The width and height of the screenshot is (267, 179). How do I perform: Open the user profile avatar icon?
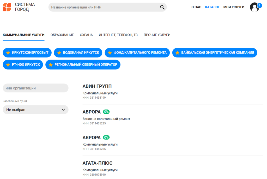254,7
